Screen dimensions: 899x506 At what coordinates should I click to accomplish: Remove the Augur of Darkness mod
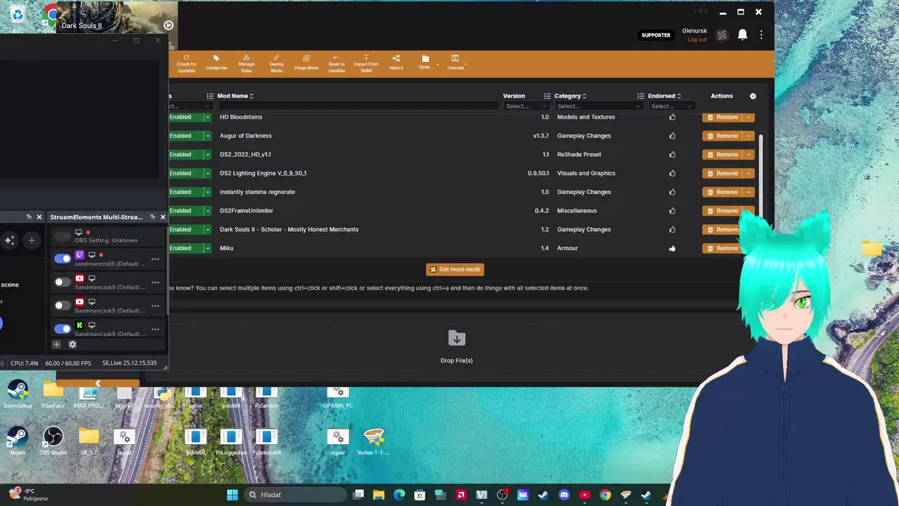(x=723, y=136)
